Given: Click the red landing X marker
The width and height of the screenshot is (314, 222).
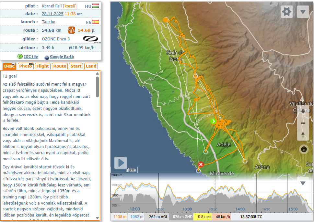Looking at the screenshot, I should click(201, 164).
